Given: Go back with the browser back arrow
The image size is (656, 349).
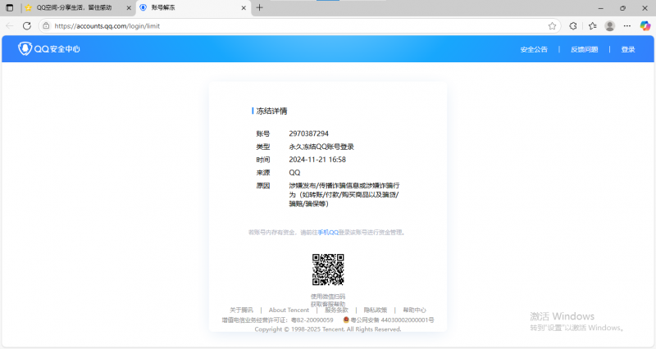Looking at the screenshot, I should tap(10, 26).
